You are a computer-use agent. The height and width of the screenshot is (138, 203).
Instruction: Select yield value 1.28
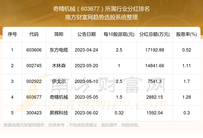coord(187,97)
